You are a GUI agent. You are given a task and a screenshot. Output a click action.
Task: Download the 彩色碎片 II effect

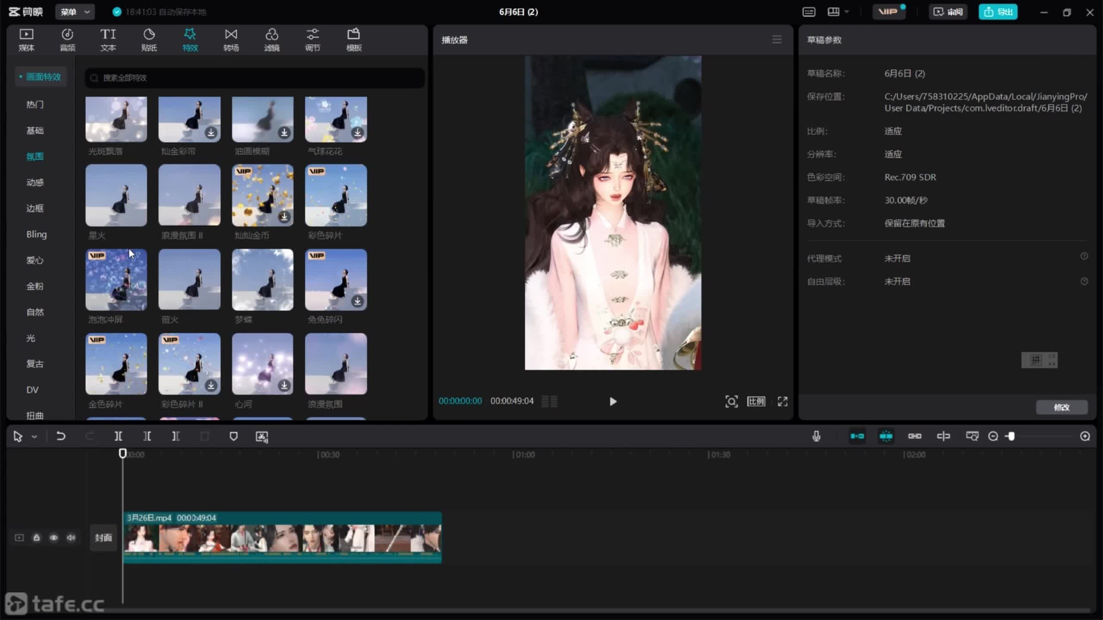click(x=211, y=385)
